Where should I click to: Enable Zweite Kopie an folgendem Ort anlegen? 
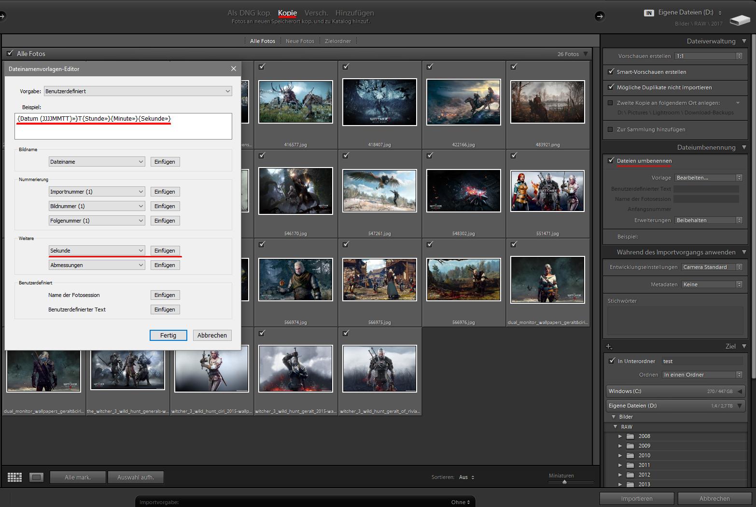tap(610, 103)
